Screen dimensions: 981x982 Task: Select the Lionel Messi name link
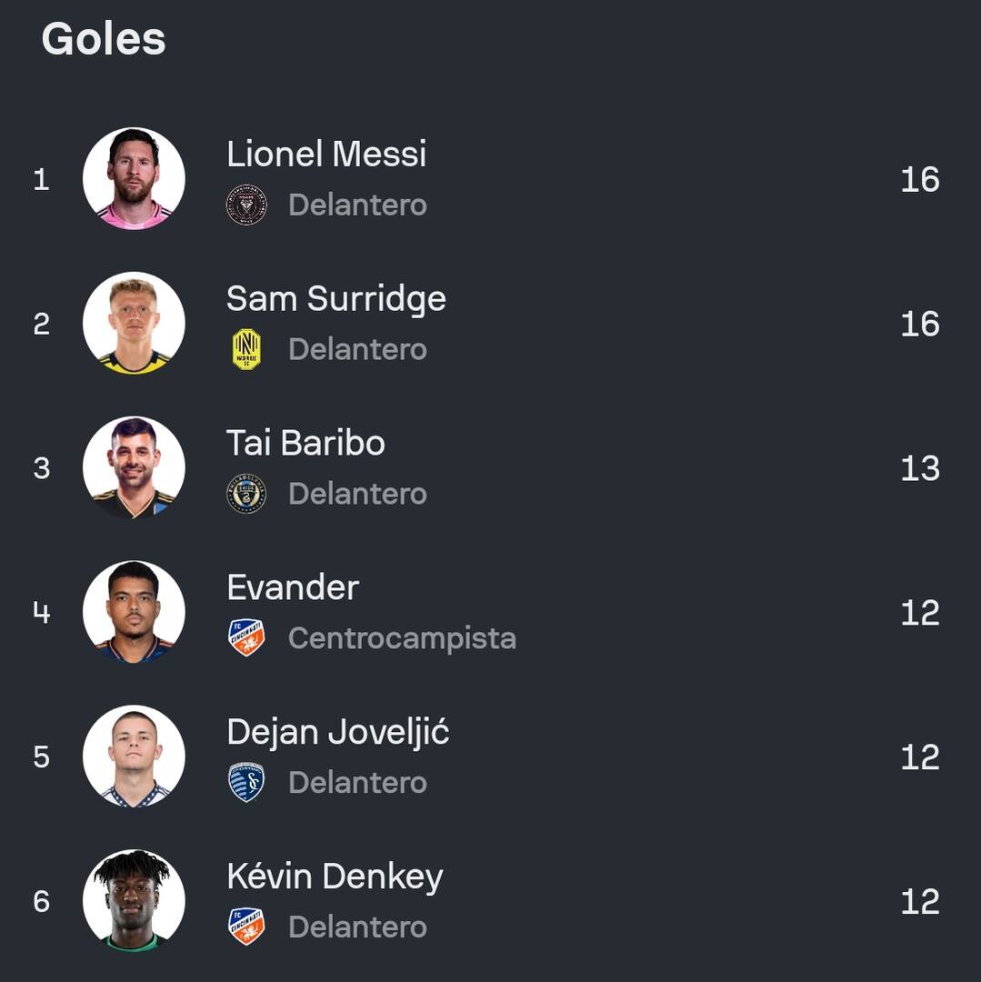point(326,154)
